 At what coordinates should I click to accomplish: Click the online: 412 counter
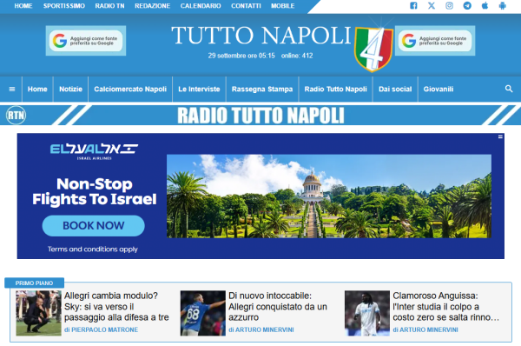click(297, 56)
